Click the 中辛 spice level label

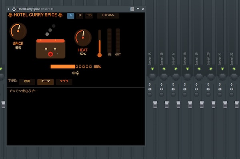[x=76, y=73]
